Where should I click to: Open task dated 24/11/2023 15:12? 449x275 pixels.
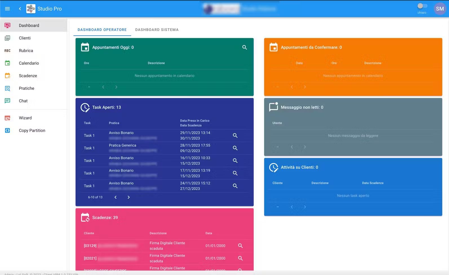[235, 186]
